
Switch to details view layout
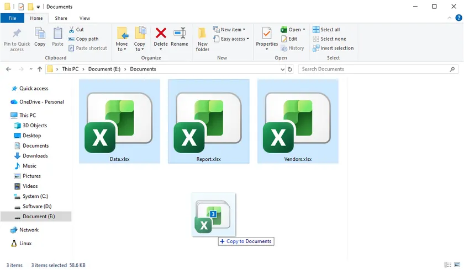pyautogui.click(x=448, y=264)
